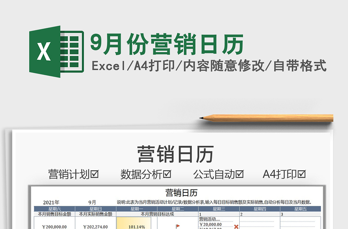
Task: Click the A4打印 label on the paper
Action: pos(280,174)
